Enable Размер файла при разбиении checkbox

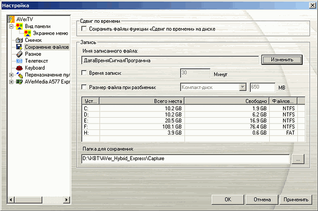(x=84, y=87)
